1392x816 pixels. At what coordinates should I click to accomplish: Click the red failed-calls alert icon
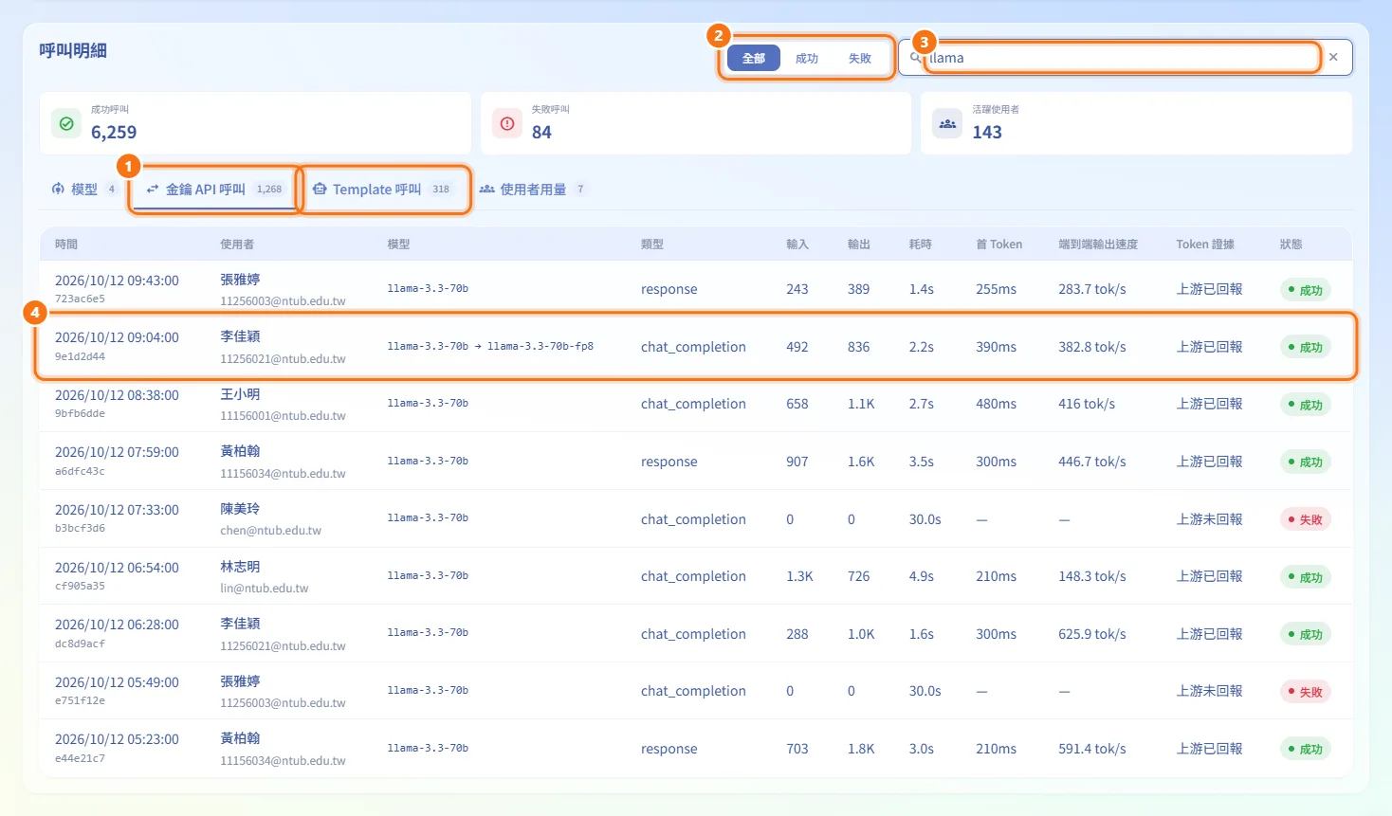pos(507,123)
